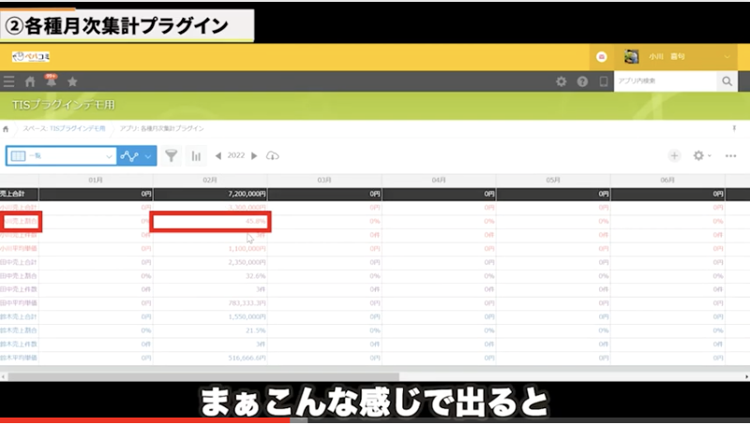Add a record with plus button
The width and height of the screenshot is (750, 425).
(674, 155)
